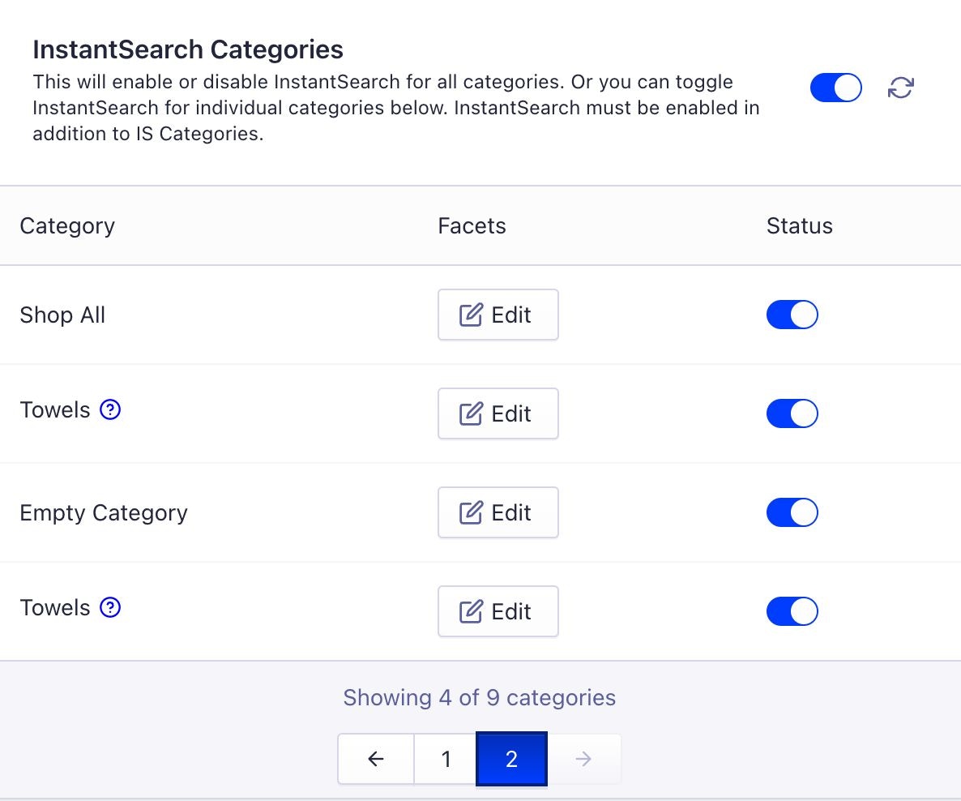Click the Category column header
The height and width of the screenshot is (801, 961).
(67, 226)
